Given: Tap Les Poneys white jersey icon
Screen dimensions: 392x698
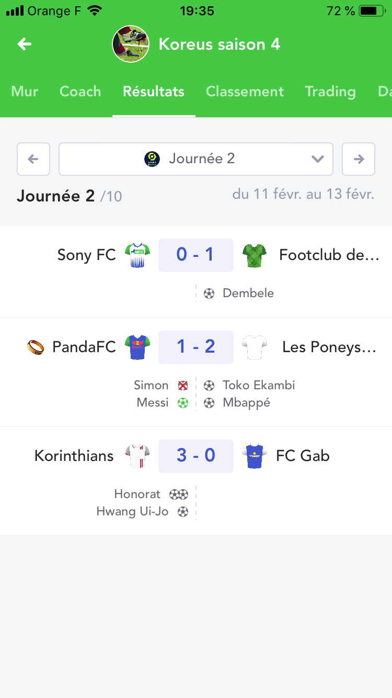Looking at the screenshot, I should [255, 347].
